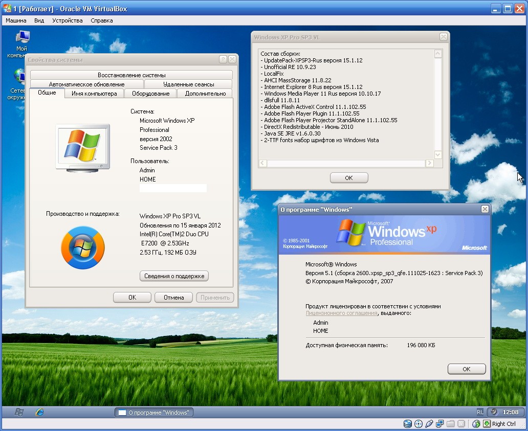Switch to the Оборудование tab
The image size is (528, 431).
150,94
